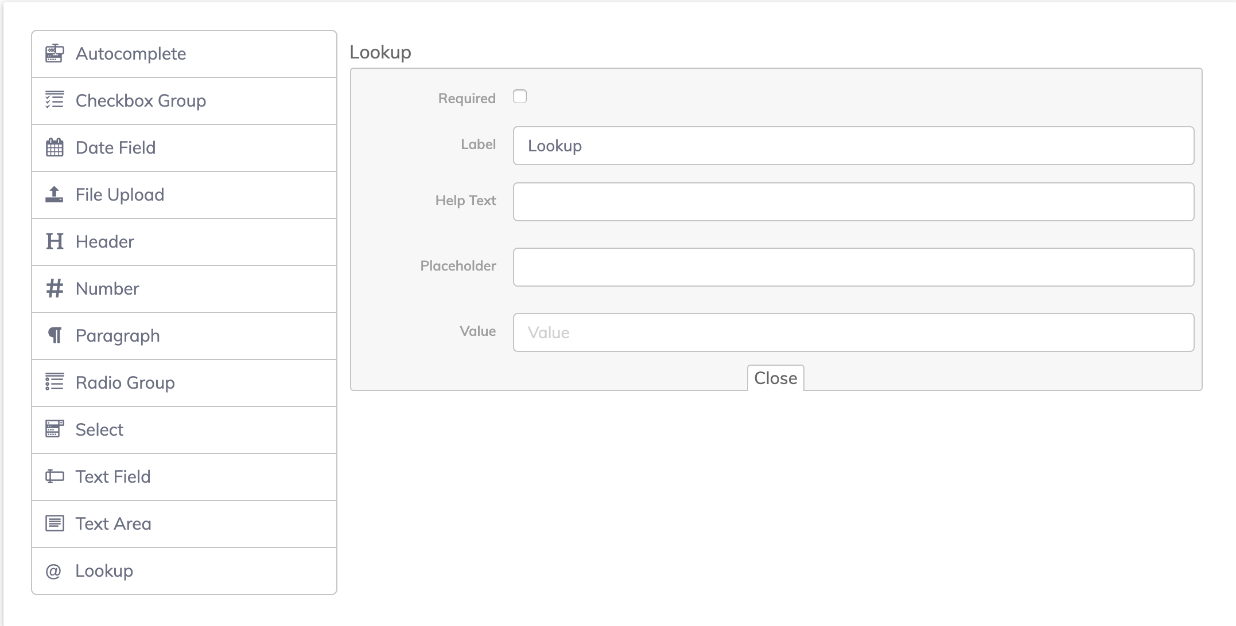Click inside the Label input showing Lookup
The width and height of the screenshot is (1236, 626).
pos(854,146)
